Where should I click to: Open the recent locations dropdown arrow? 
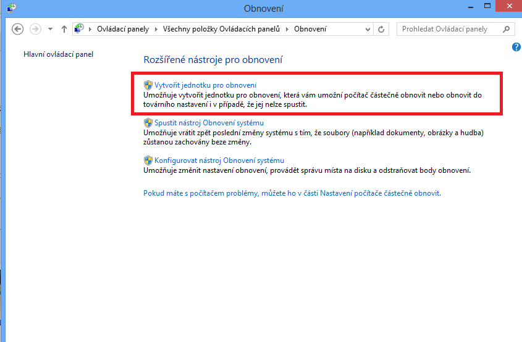point(51,29)
